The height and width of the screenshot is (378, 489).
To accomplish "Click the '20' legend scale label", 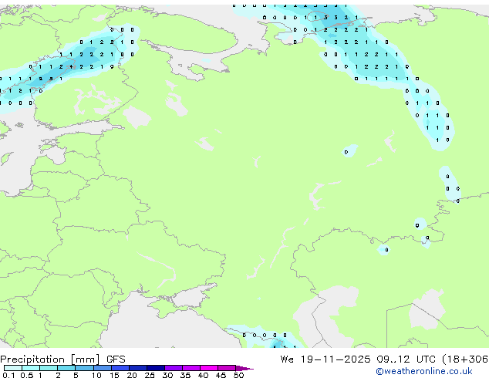I will [x=132, y=375].
